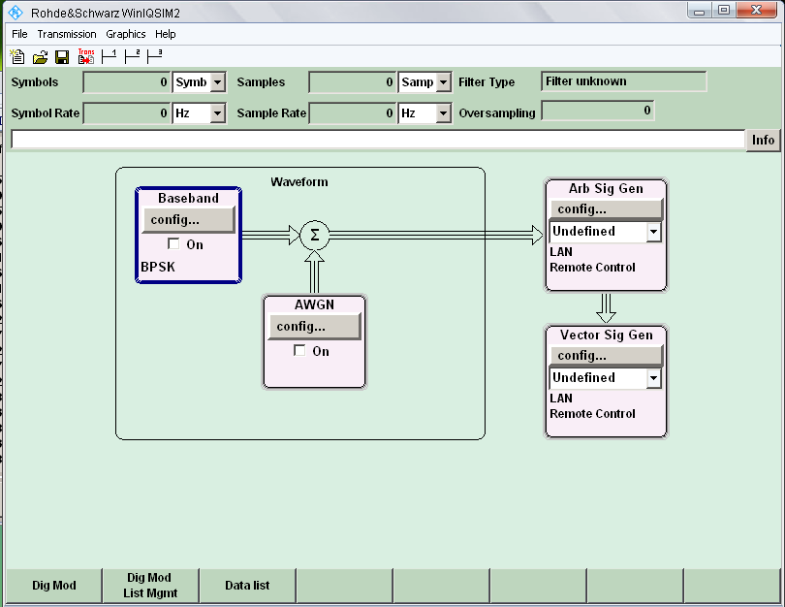Click the Open file folder icon
785x607 pixels.
coord(40,57)
